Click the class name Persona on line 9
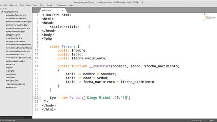The image size is (217, 122). (x=68, y=46)
